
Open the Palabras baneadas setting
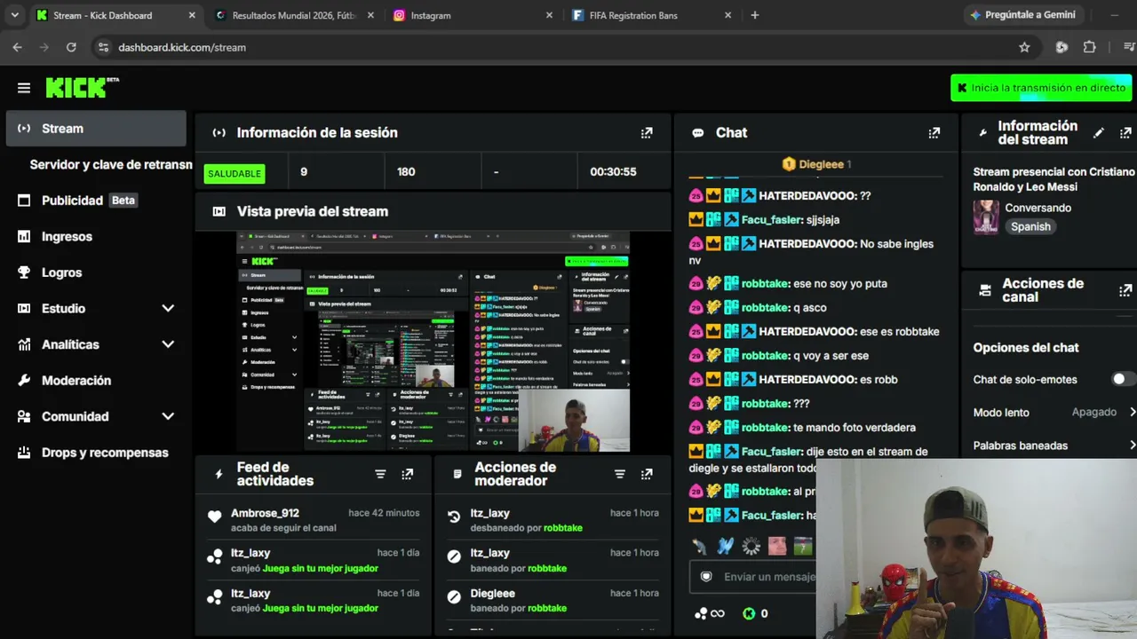click(1054, 446)
